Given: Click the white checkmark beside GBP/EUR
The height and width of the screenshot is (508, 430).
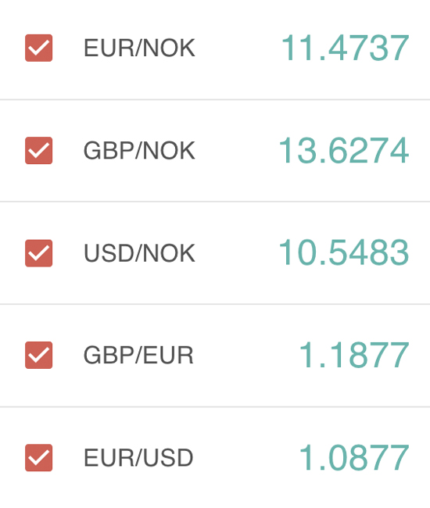Looking at the screenshot, I should point(38,356).
